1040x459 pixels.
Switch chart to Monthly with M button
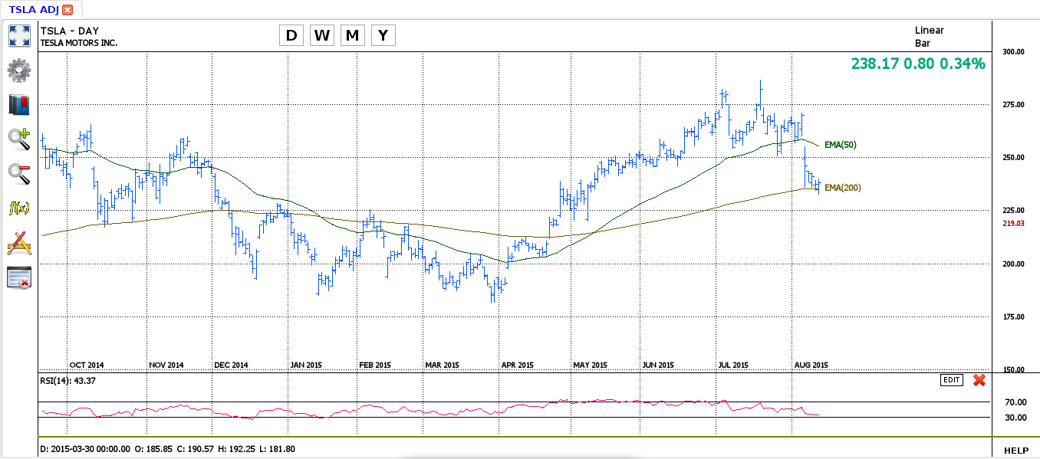[x=353, y=35]
